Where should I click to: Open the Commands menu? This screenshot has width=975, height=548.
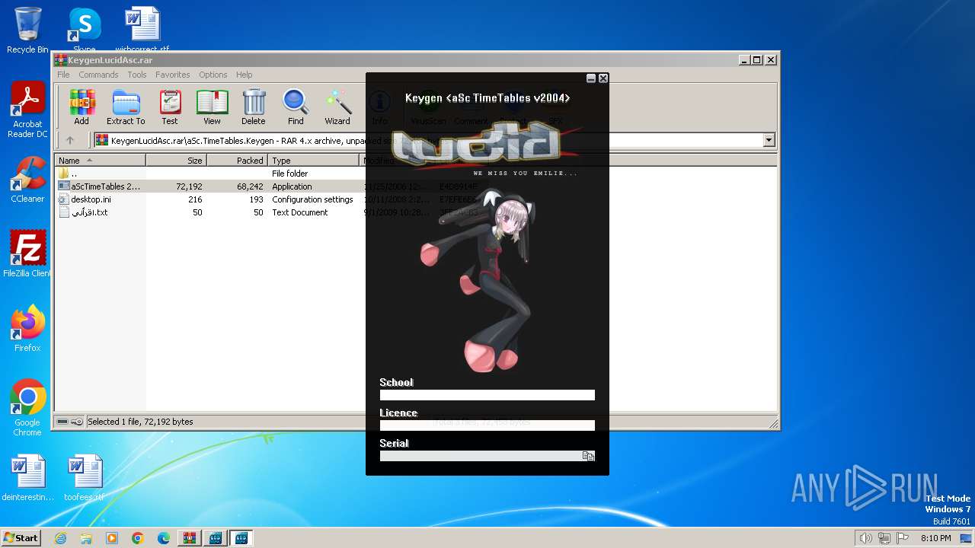(x=98, y=75)
